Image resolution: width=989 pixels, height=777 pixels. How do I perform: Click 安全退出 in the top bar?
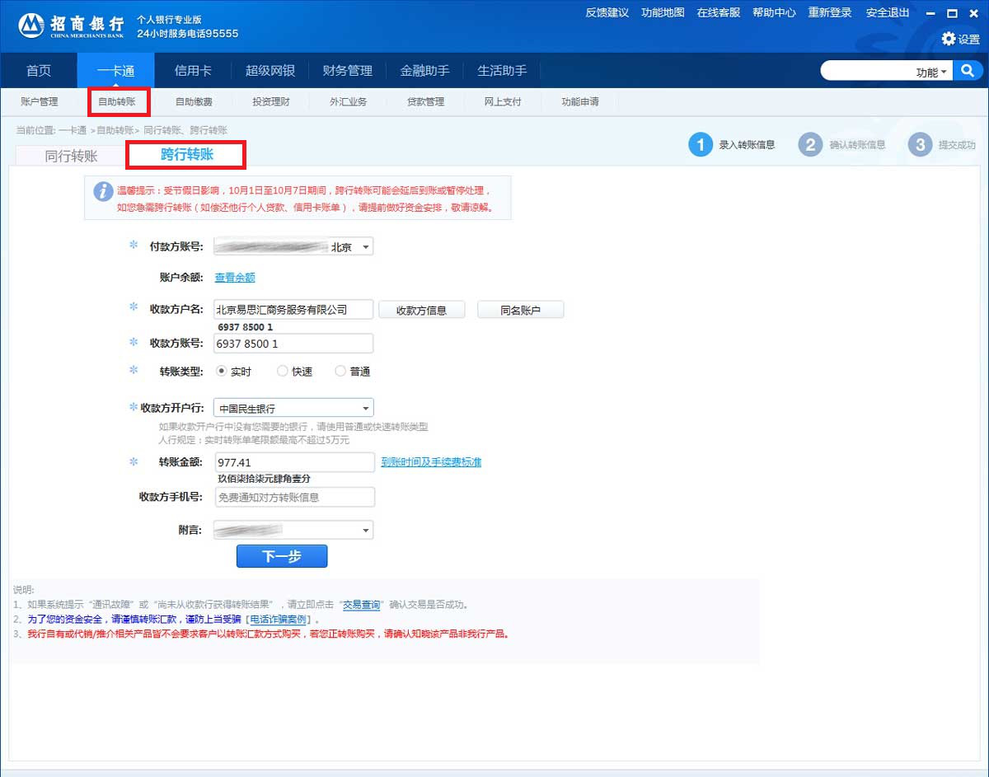coord(888,12)
